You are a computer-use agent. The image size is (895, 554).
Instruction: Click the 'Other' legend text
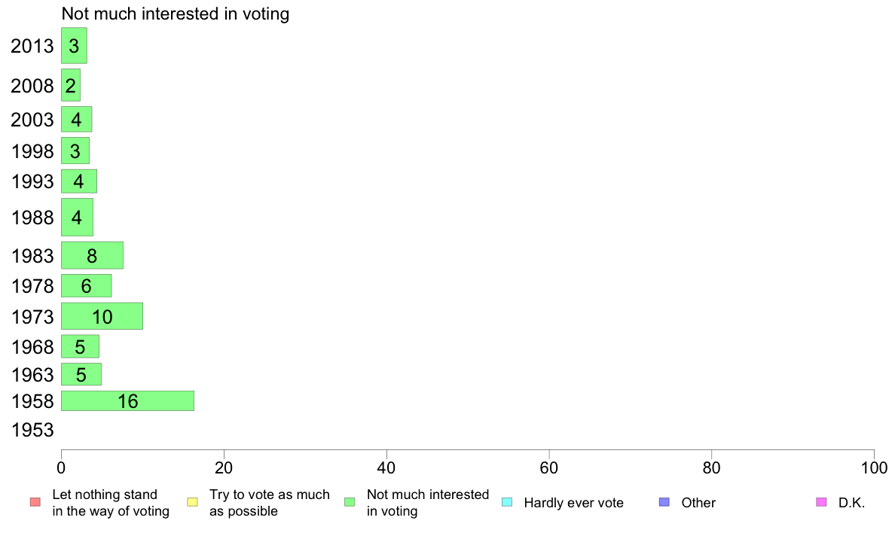(698, 503)
